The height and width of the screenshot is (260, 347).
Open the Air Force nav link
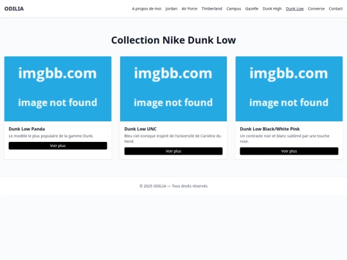(189, 8)
